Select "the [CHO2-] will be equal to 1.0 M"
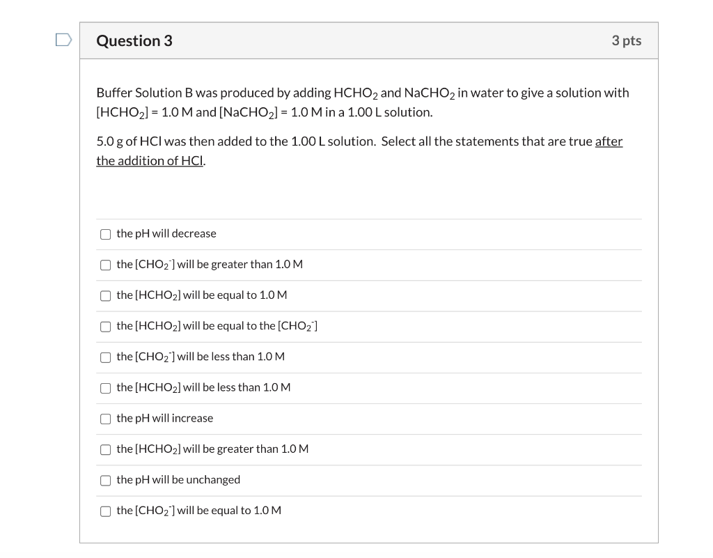This screenshot has height=558, width=713. [x=105, y=511]
